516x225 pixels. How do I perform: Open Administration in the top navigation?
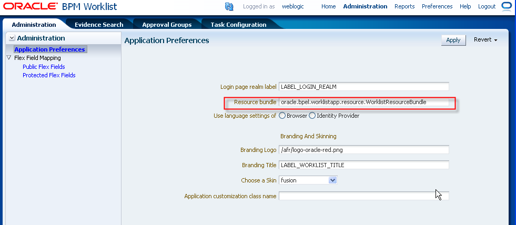point(365,6)
